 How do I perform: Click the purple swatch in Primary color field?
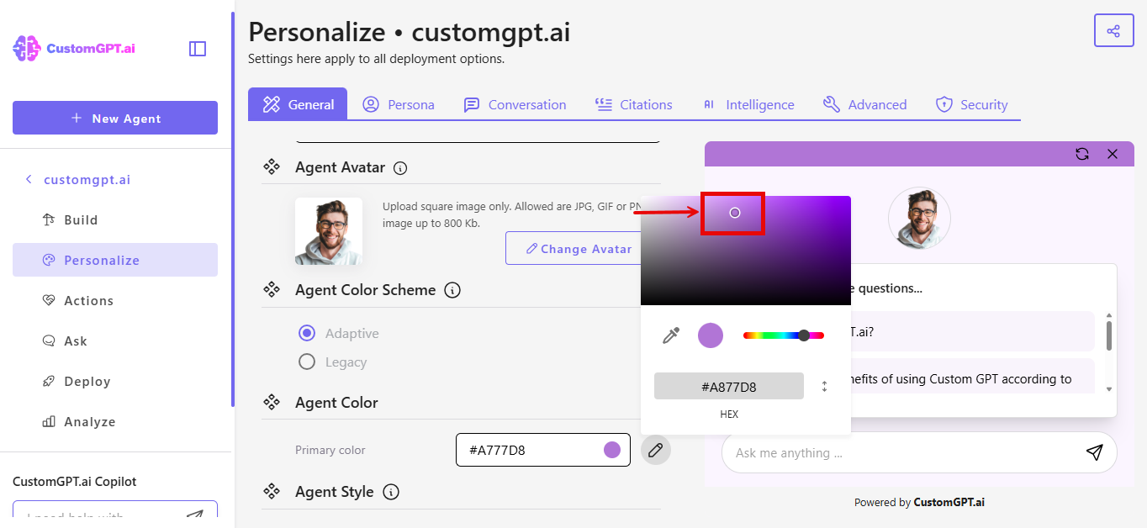click(x=612, y=450)
